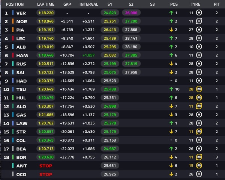Click VER's purple S2 time 26.986
This screenshot has height=180, width=225.
pos(131,13)
